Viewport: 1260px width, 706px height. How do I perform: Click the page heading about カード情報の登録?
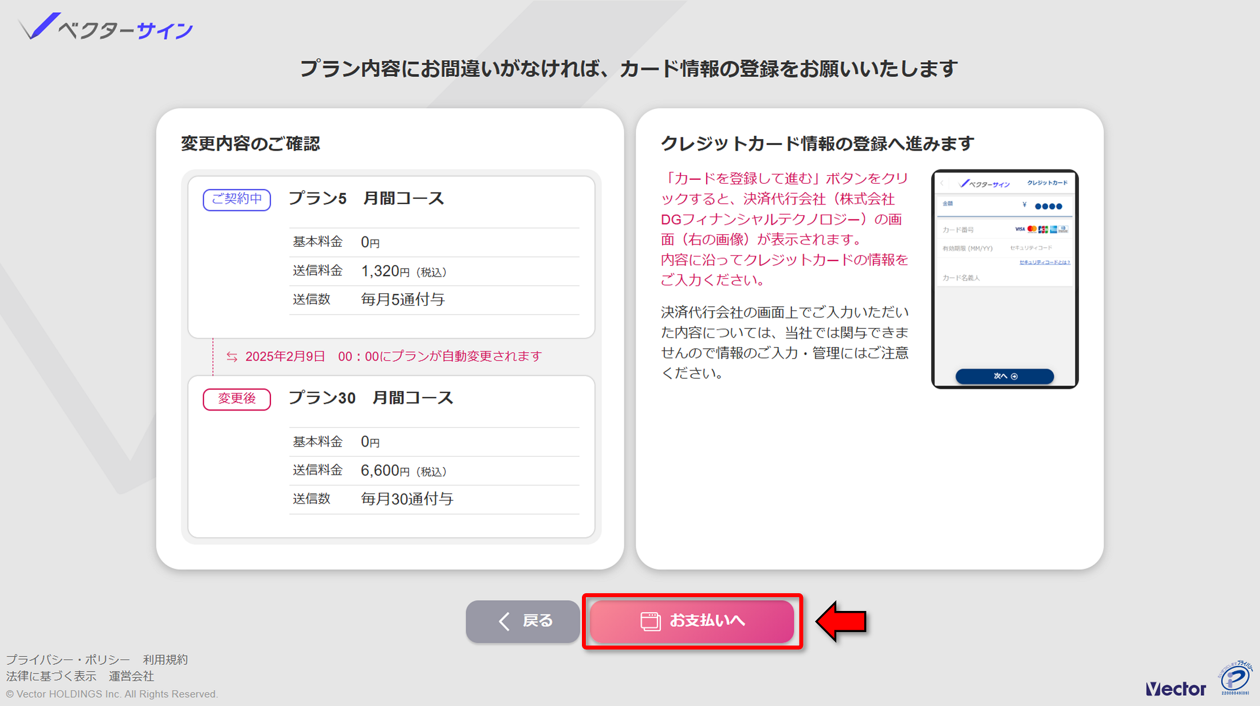point(629,69)
